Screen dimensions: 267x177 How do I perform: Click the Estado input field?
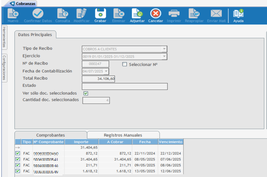tap(124, 87)
